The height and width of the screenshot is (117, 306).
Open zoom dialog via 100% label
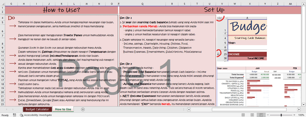click(301, 115)
